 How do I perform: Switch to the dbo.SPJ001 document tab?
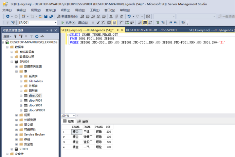151,30
